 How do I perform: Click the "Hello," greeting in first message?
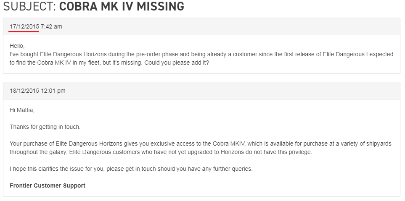pyautogui.click(x=17, y=46)
